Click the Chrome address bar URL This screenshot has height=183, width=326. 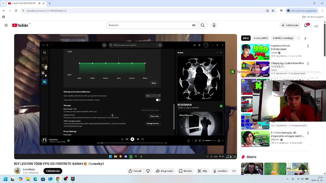tap(47, 11)
